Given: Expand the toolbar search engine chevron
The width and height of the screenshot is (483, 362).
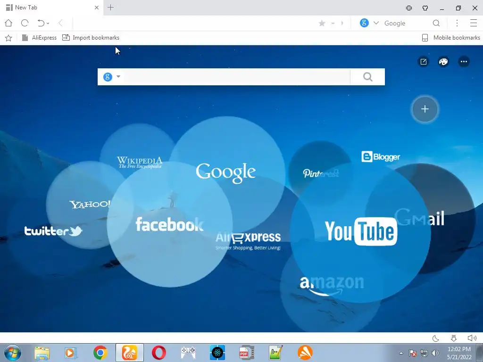Looking at the screenshot, I should coord(376,23).
